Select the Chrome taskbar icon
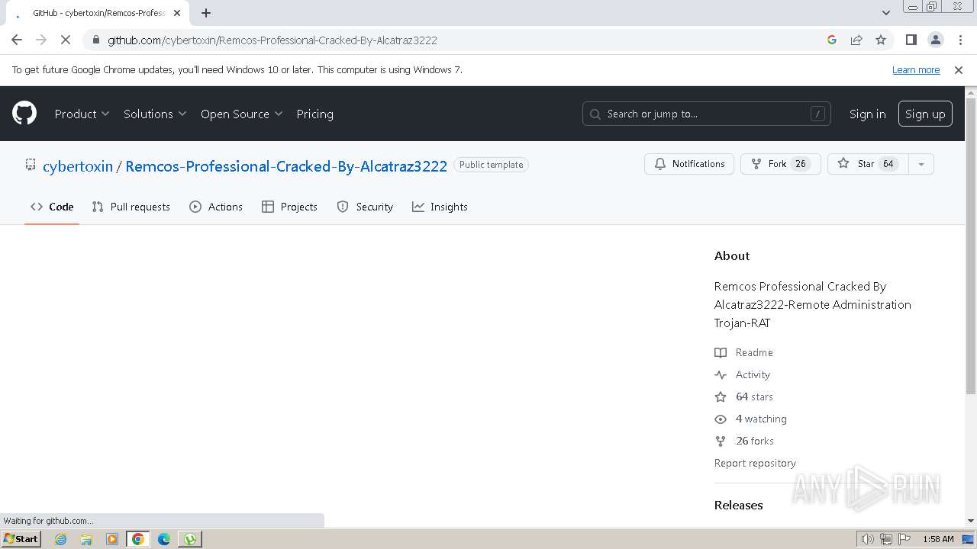This screenshot has height=549, width=977. (137, 539)
